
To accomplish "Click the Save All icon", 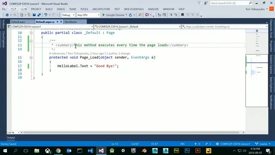I will click(x=39, y=15).
